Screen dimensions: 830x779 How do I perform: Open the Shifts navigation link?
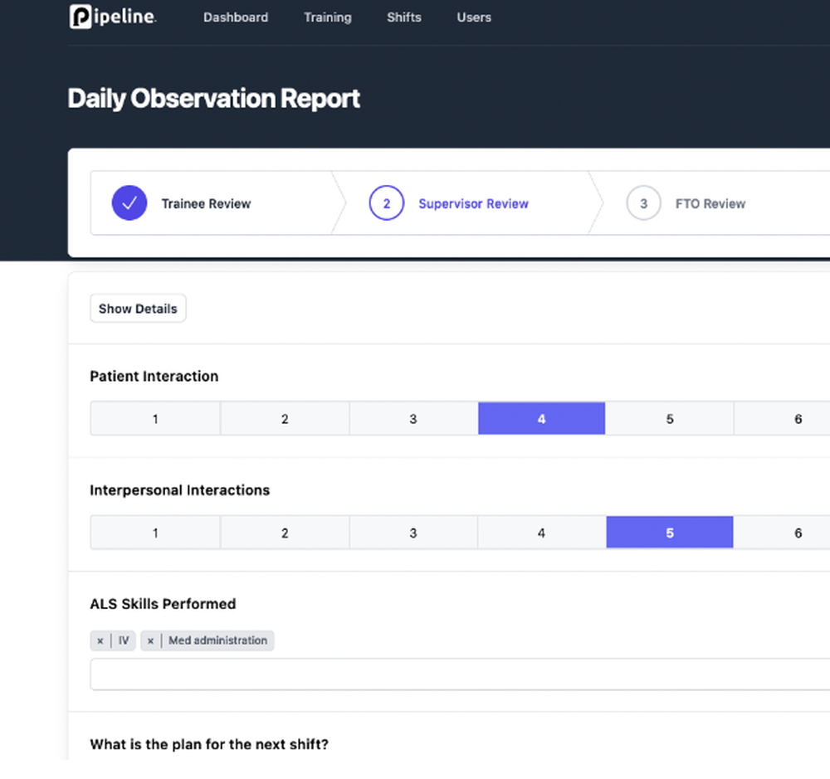pyautogui.click(x=403, y=17)
